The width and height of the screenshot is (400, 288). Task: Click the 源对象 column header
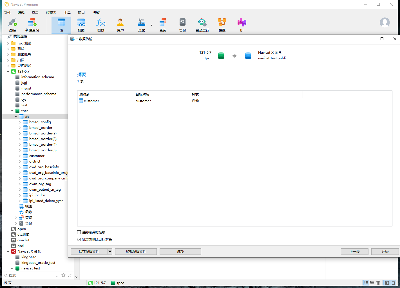pyautogui.click(x=106, y=94)
